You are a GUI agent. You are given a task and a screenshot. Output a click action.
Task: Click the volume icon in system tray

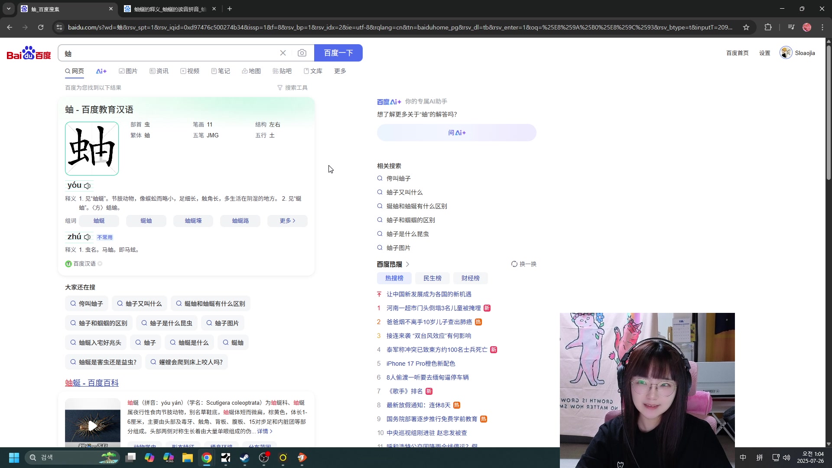click(786, 458)
